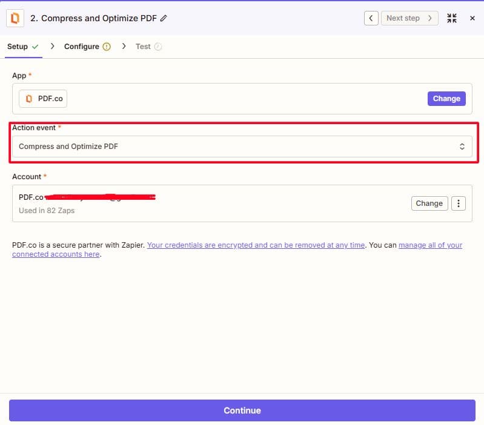Go to the previous step arrow button
Image resolution: width=484 pixels, height=425 pixels.
point(371,18)
